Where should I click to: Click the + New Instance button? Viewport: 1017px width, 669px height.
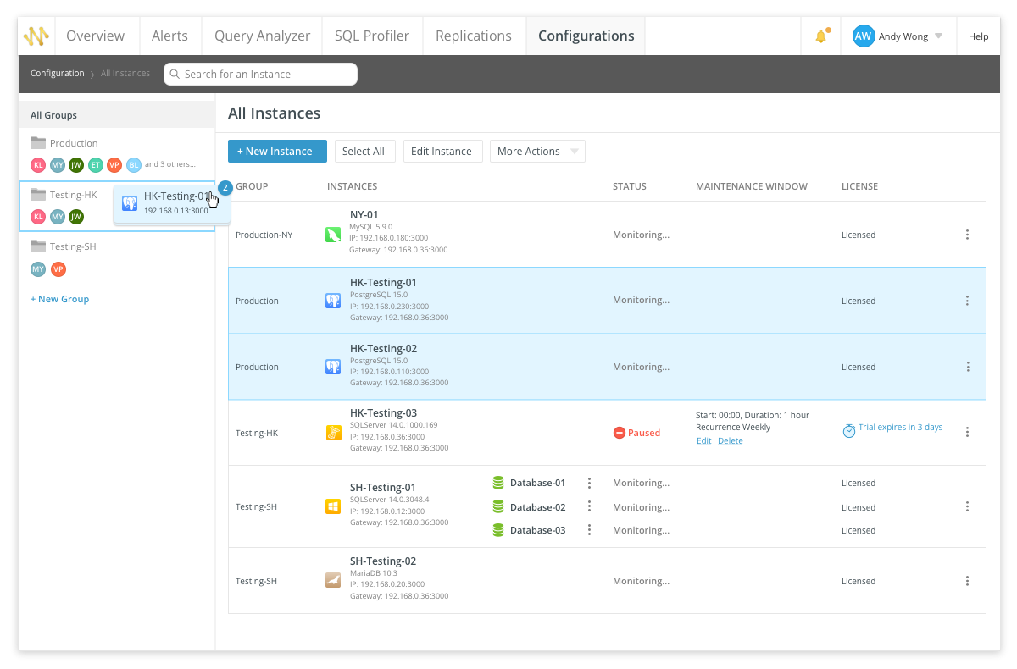coord(277,152)
